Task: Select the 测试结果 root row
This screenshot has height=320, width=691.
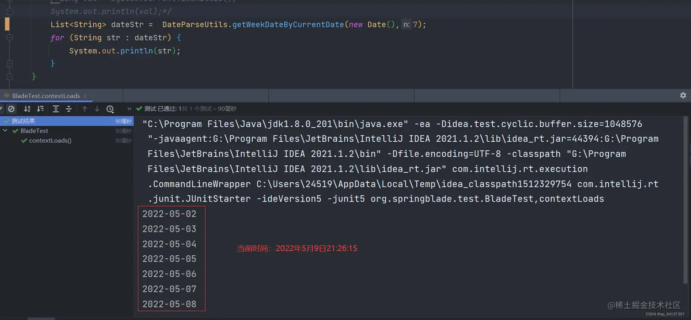Action: click(67, 121)
